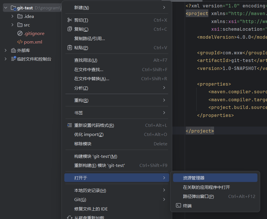Screen dimensions: 267x219
Task: Open the 分析(Z) submenu arrow
Action: click(164, 88)
